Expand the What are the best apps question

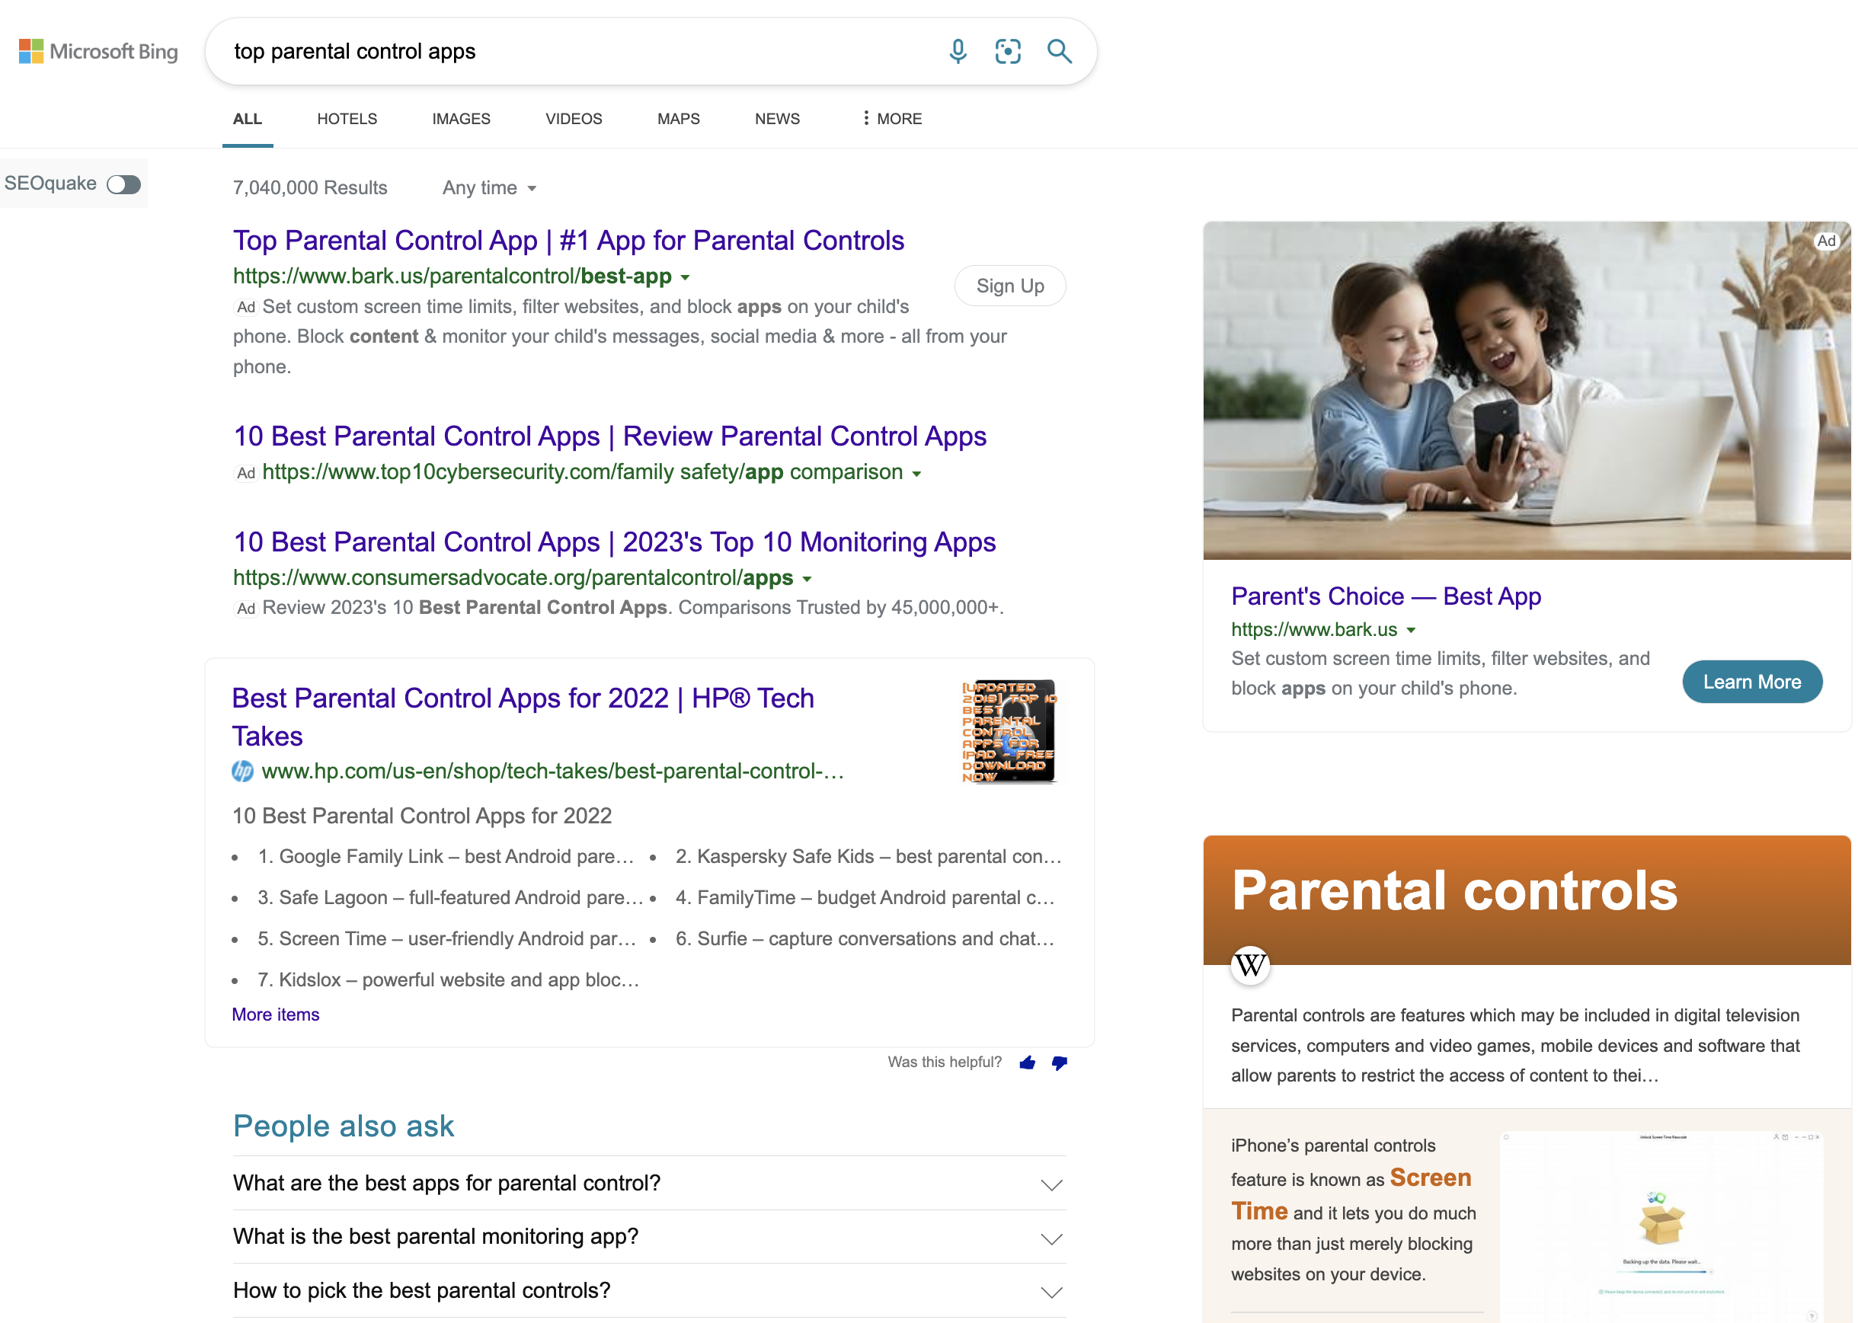(x=1051, y=1183)
